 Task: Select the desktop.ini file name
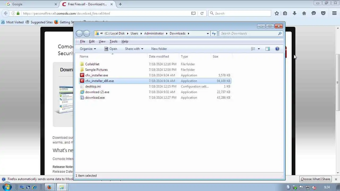(x=93, y=86)
